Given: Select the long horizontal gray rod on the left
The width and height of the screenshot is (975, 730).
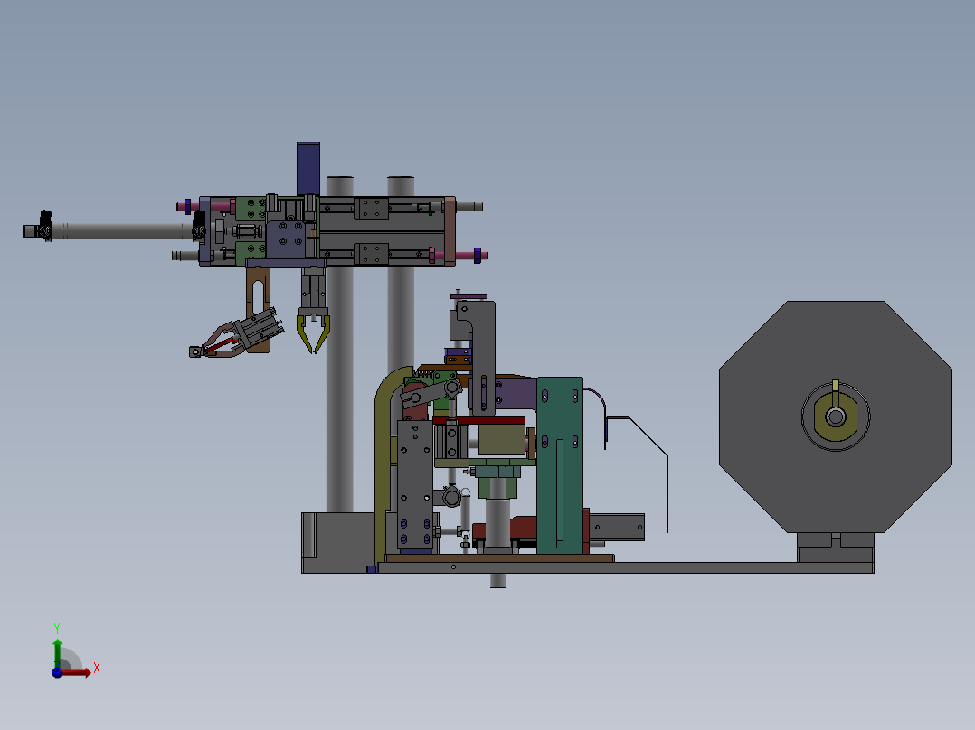Looking at the screenshot, I should coord(121,231).
